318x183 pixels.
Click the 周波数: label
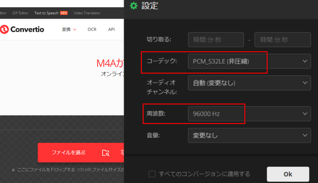156,114
